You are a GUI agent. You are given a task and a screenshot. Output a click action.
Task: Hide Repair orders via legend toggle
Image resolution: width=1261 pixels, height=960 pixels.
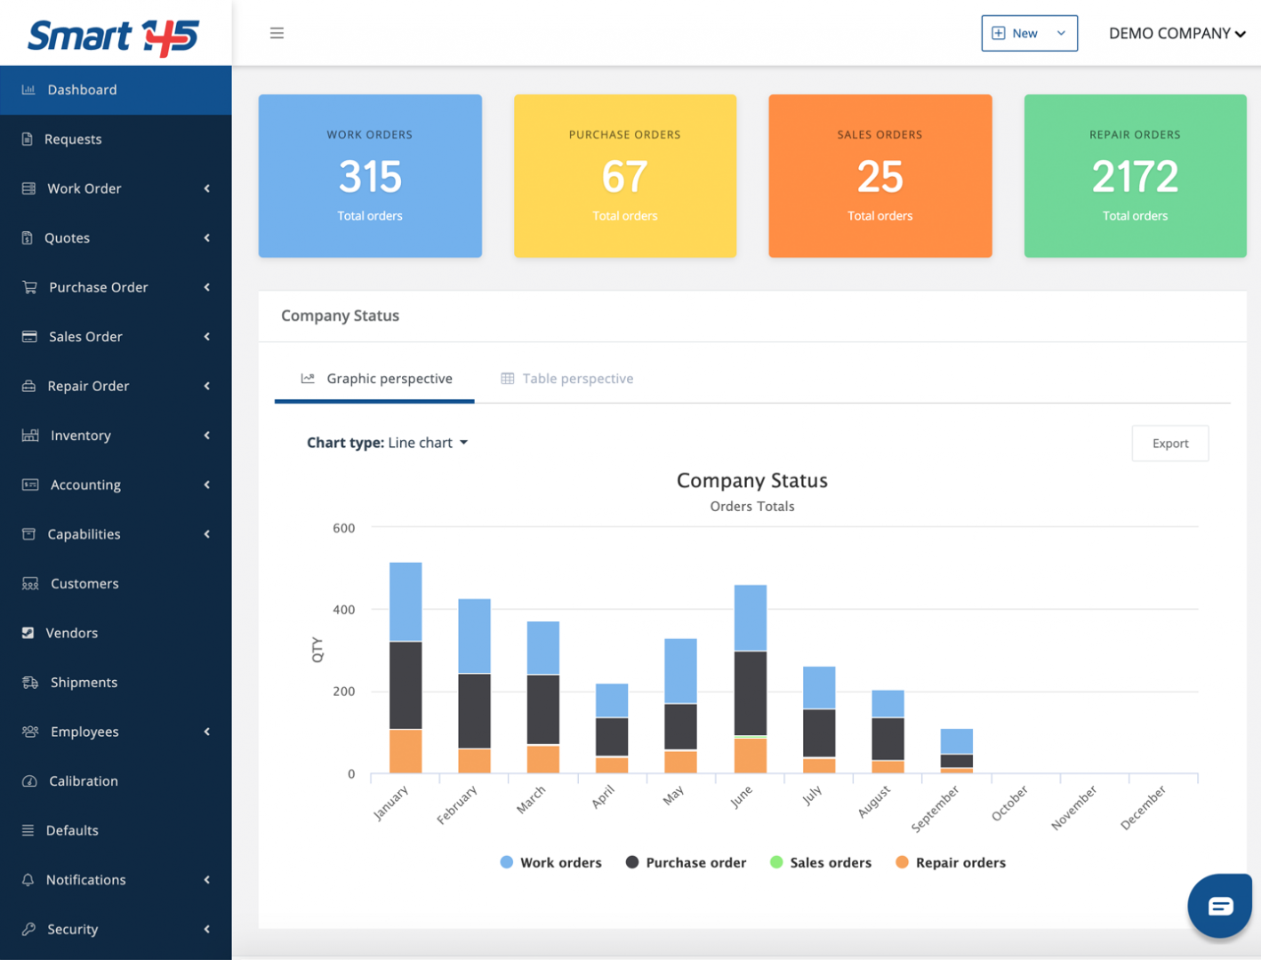(x=950, y=862)
